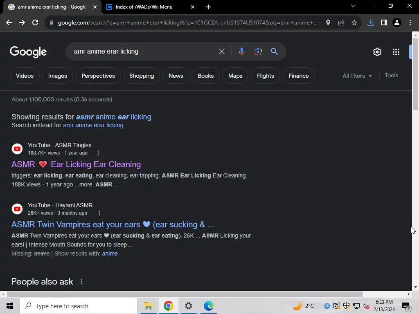Submit search with magnifier icon
The image size is (419, 314).
tap(274, 51)
